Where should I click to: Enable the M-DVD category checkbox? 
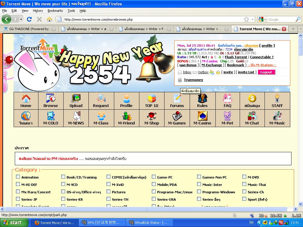244,177
